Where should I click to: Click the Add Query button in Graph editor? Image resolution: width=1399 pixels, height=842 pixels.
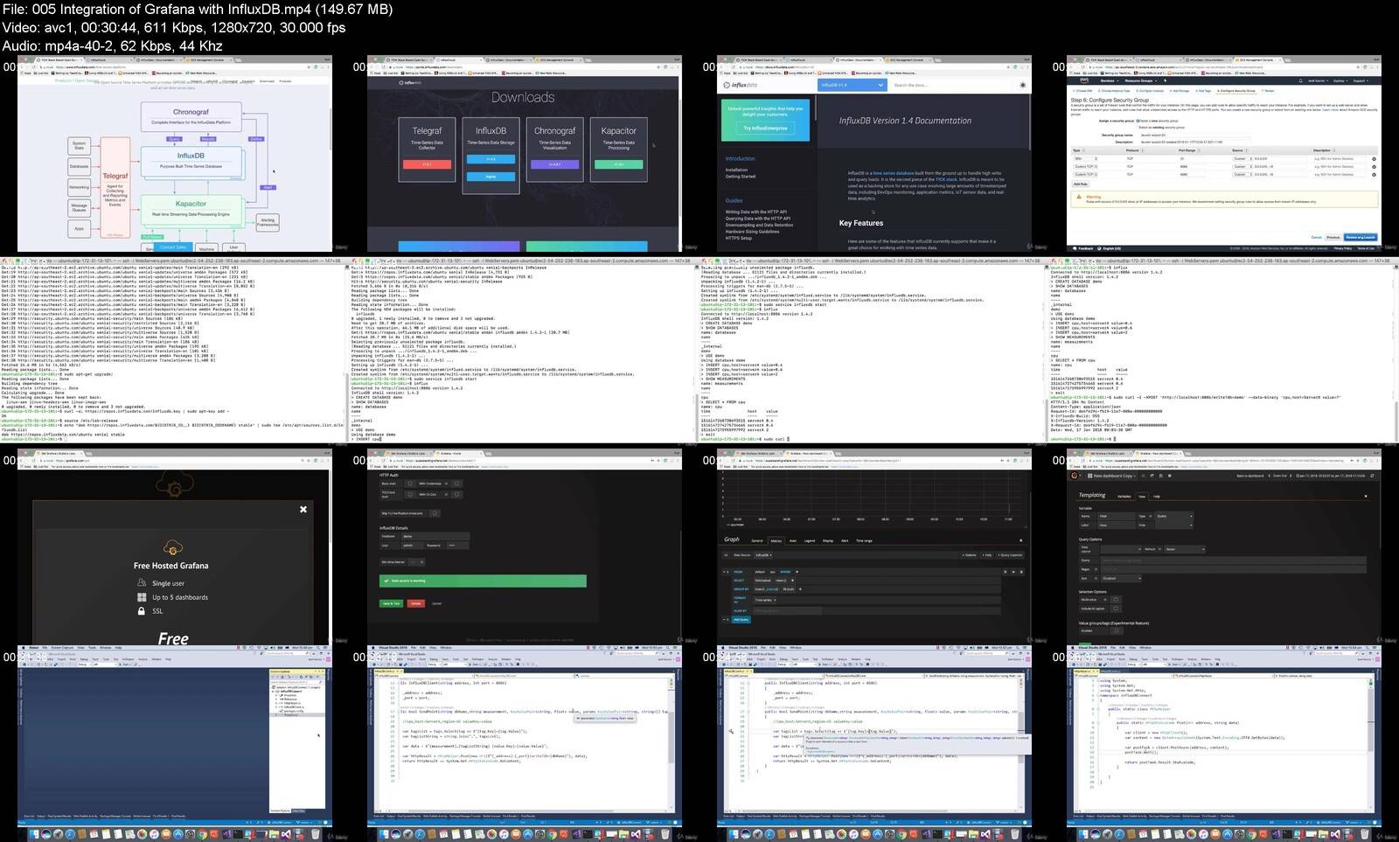click(741, 619)
